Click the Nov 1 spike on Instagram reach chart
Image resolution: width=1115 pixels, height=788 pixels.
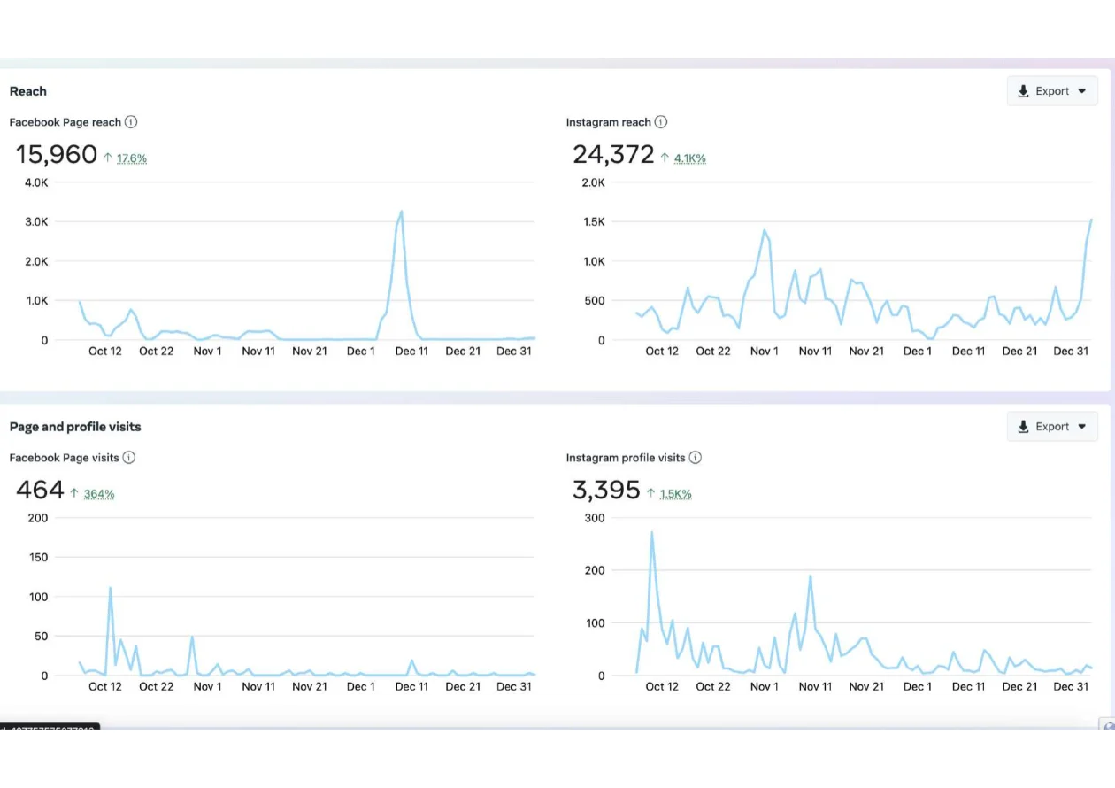click(x=764, y=230)
